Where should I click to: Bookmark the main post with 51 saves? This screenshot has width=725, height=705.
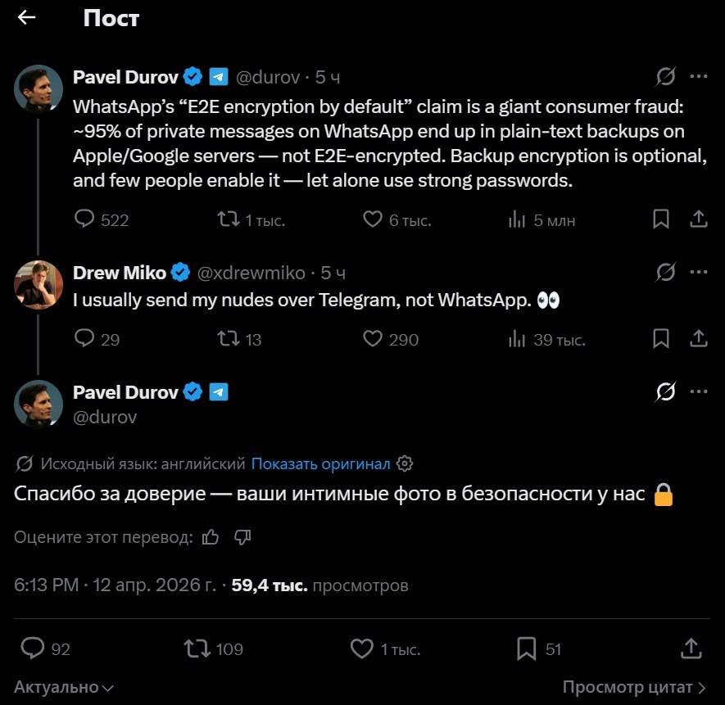527,649
